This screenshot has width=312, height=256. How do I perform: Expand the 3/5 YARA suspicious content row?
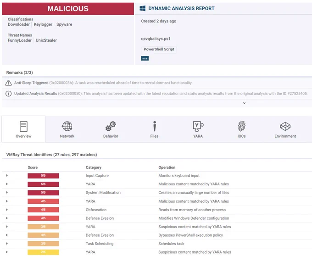[7, 227]
